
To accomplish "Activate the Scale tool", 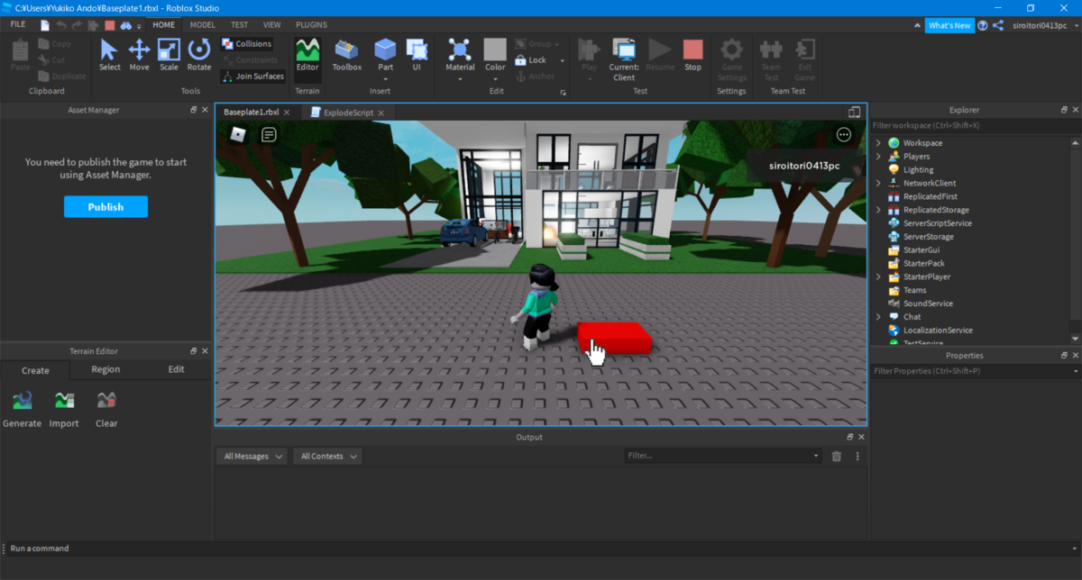I will tap(169, 54).
